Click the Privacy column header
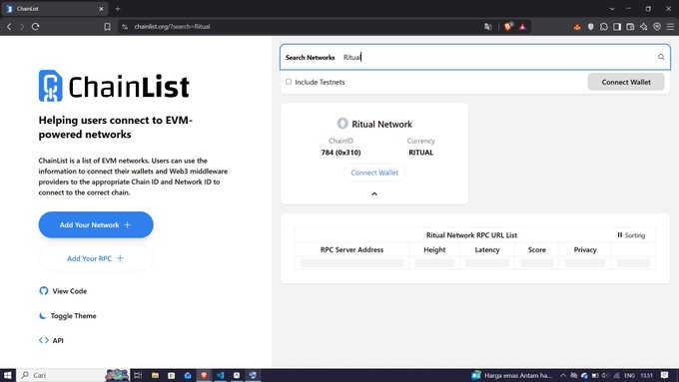Image resolution: width=679 pixels, height=382 pixels. [585, 249]
